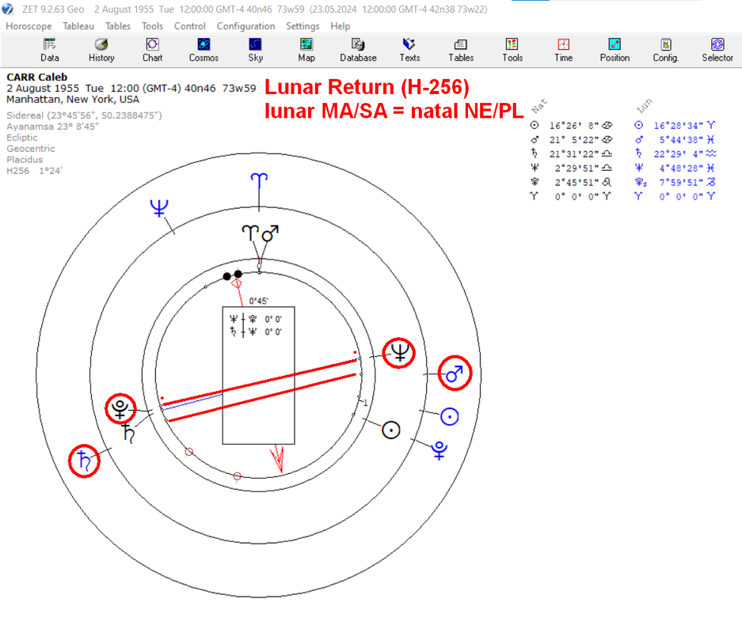742x633 pixels.
Task: Show the Map toolbar icon
Action: coord(306,50)
